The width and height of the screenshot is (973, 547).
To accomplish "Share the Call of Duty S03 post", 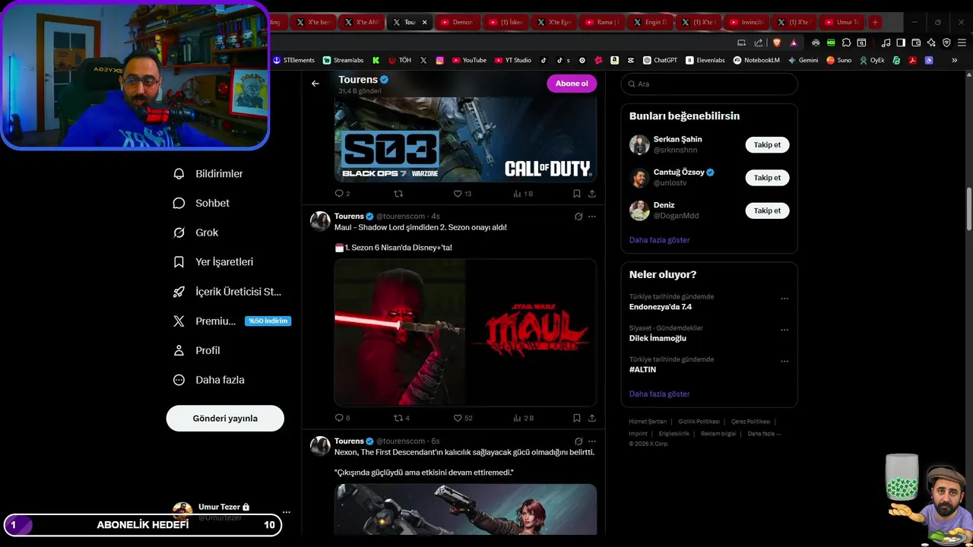I will click(591, 194).
